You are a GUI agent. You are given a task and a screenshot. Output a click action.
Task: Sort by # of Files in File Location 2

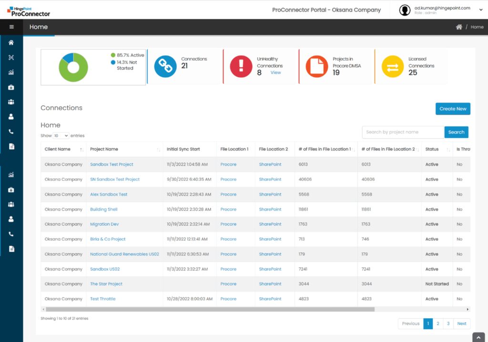coord(417,150)
